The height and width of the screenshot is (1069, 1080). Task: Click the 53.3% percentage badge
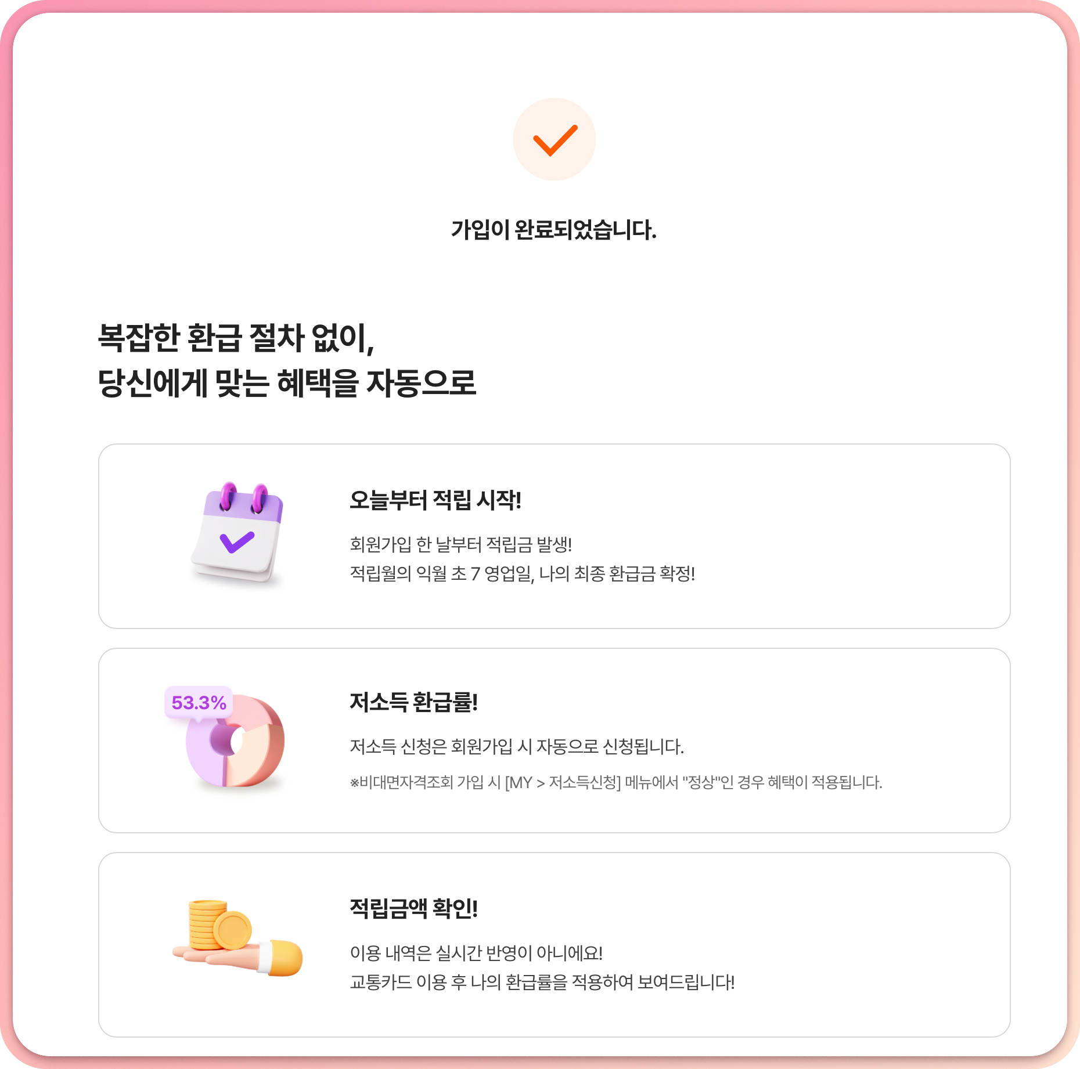(x=199, y=703)
